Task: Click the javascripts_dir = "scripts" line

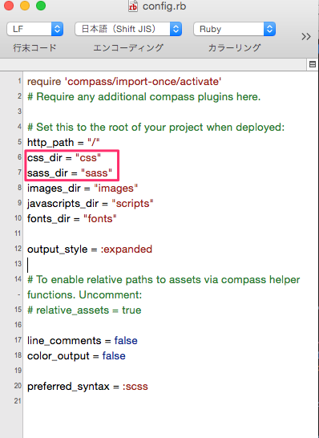Action: tap(90, 204)
